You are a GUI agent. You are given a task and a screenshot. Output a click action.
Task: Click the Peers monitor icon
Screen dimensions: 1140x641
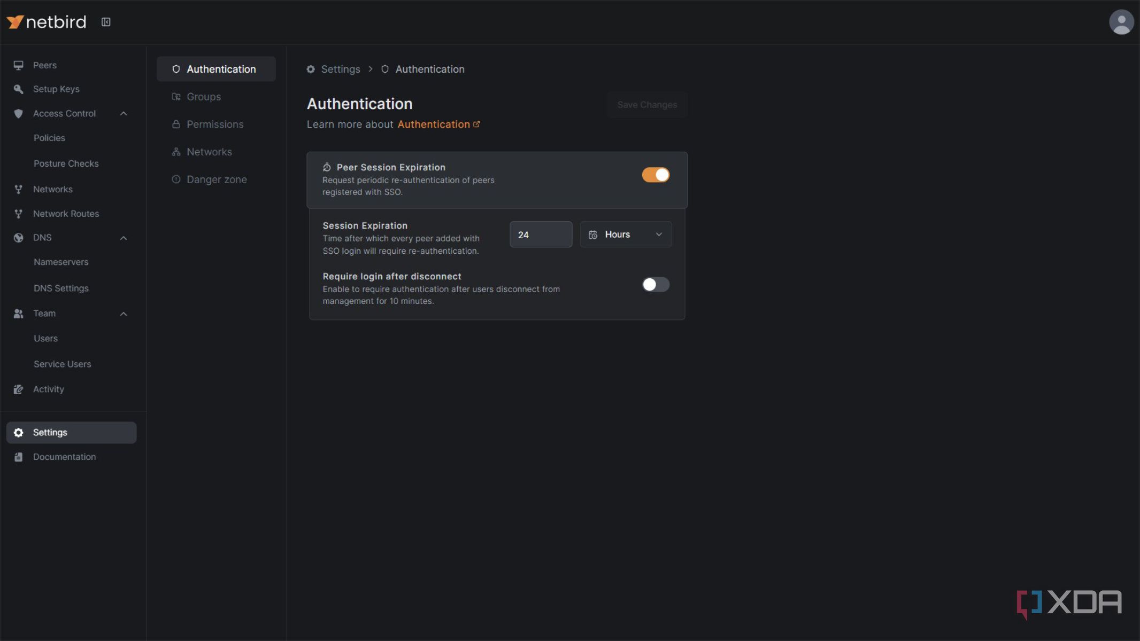pyautogui.click(x=18, y=65)
